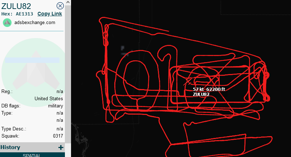Click the ZULU82 callsign label on the map

click(201, 94)
